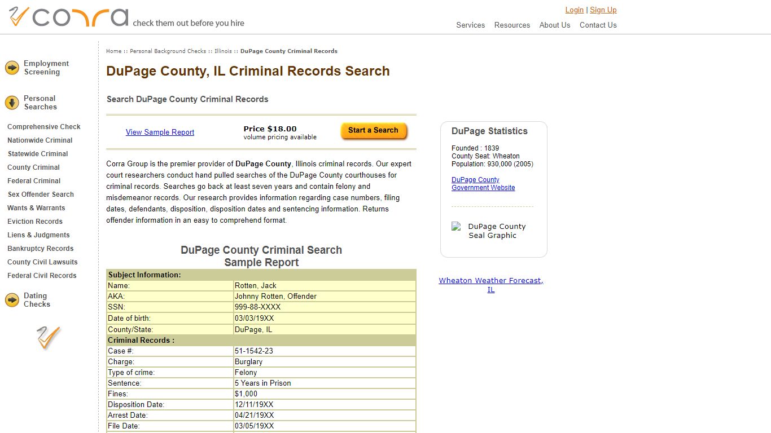The height and width of the screenshot is (433, 771).
Task: Click the Employment Screening arrow icon
Action: point(12,68)
